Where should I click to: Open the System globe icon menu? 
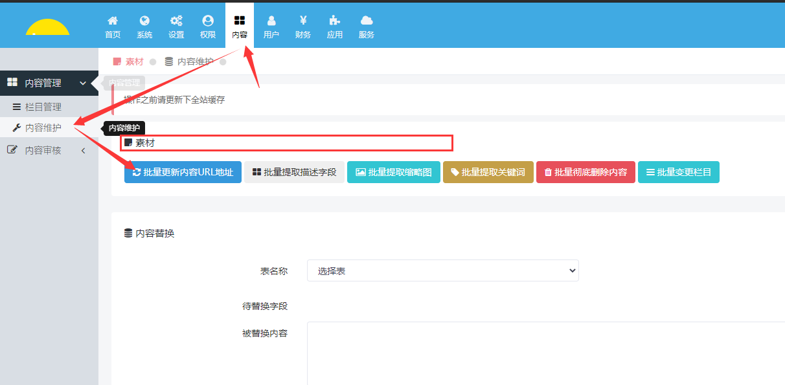coord(144,21)
